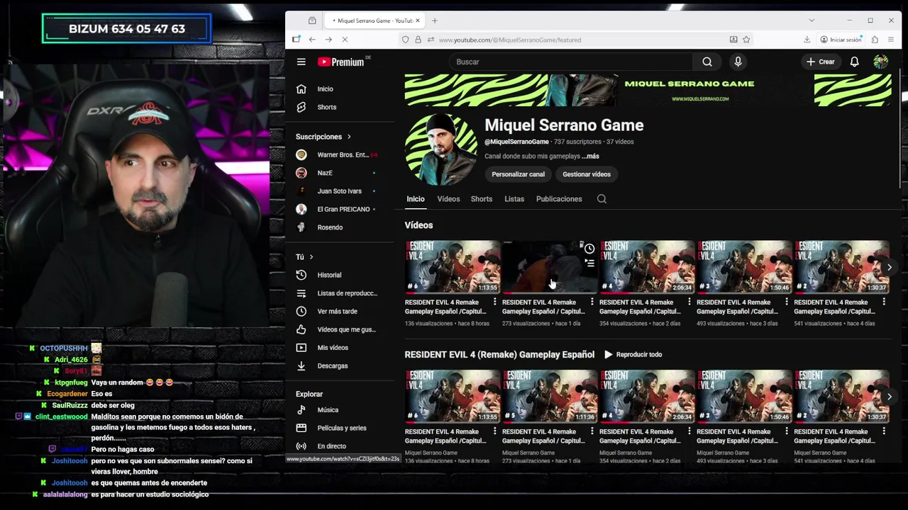The height and width of the screenshot is (510, 908).
Task: Click the tracking protection shield icon
Action: click(x=405, y=40)
